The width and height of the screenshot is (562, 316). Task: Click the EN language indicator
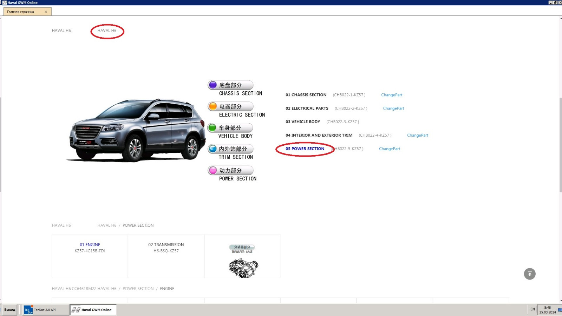[x=532, y=309]
